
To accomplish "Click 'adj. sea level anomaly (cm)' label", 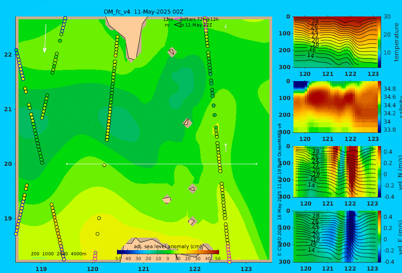I will click(168, 247).
